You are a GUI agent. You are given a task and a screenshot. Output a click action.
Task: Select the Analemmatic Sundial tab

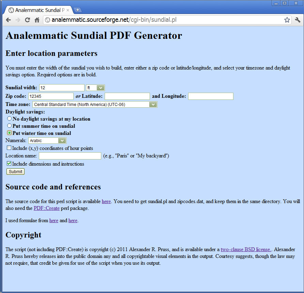point(38,10)
